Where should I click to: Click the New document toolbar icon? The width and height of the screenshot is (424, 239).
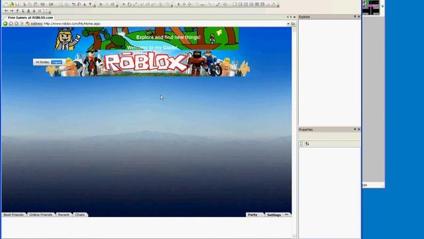tap(6, 5)
